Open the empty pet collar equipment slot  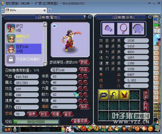123,29
